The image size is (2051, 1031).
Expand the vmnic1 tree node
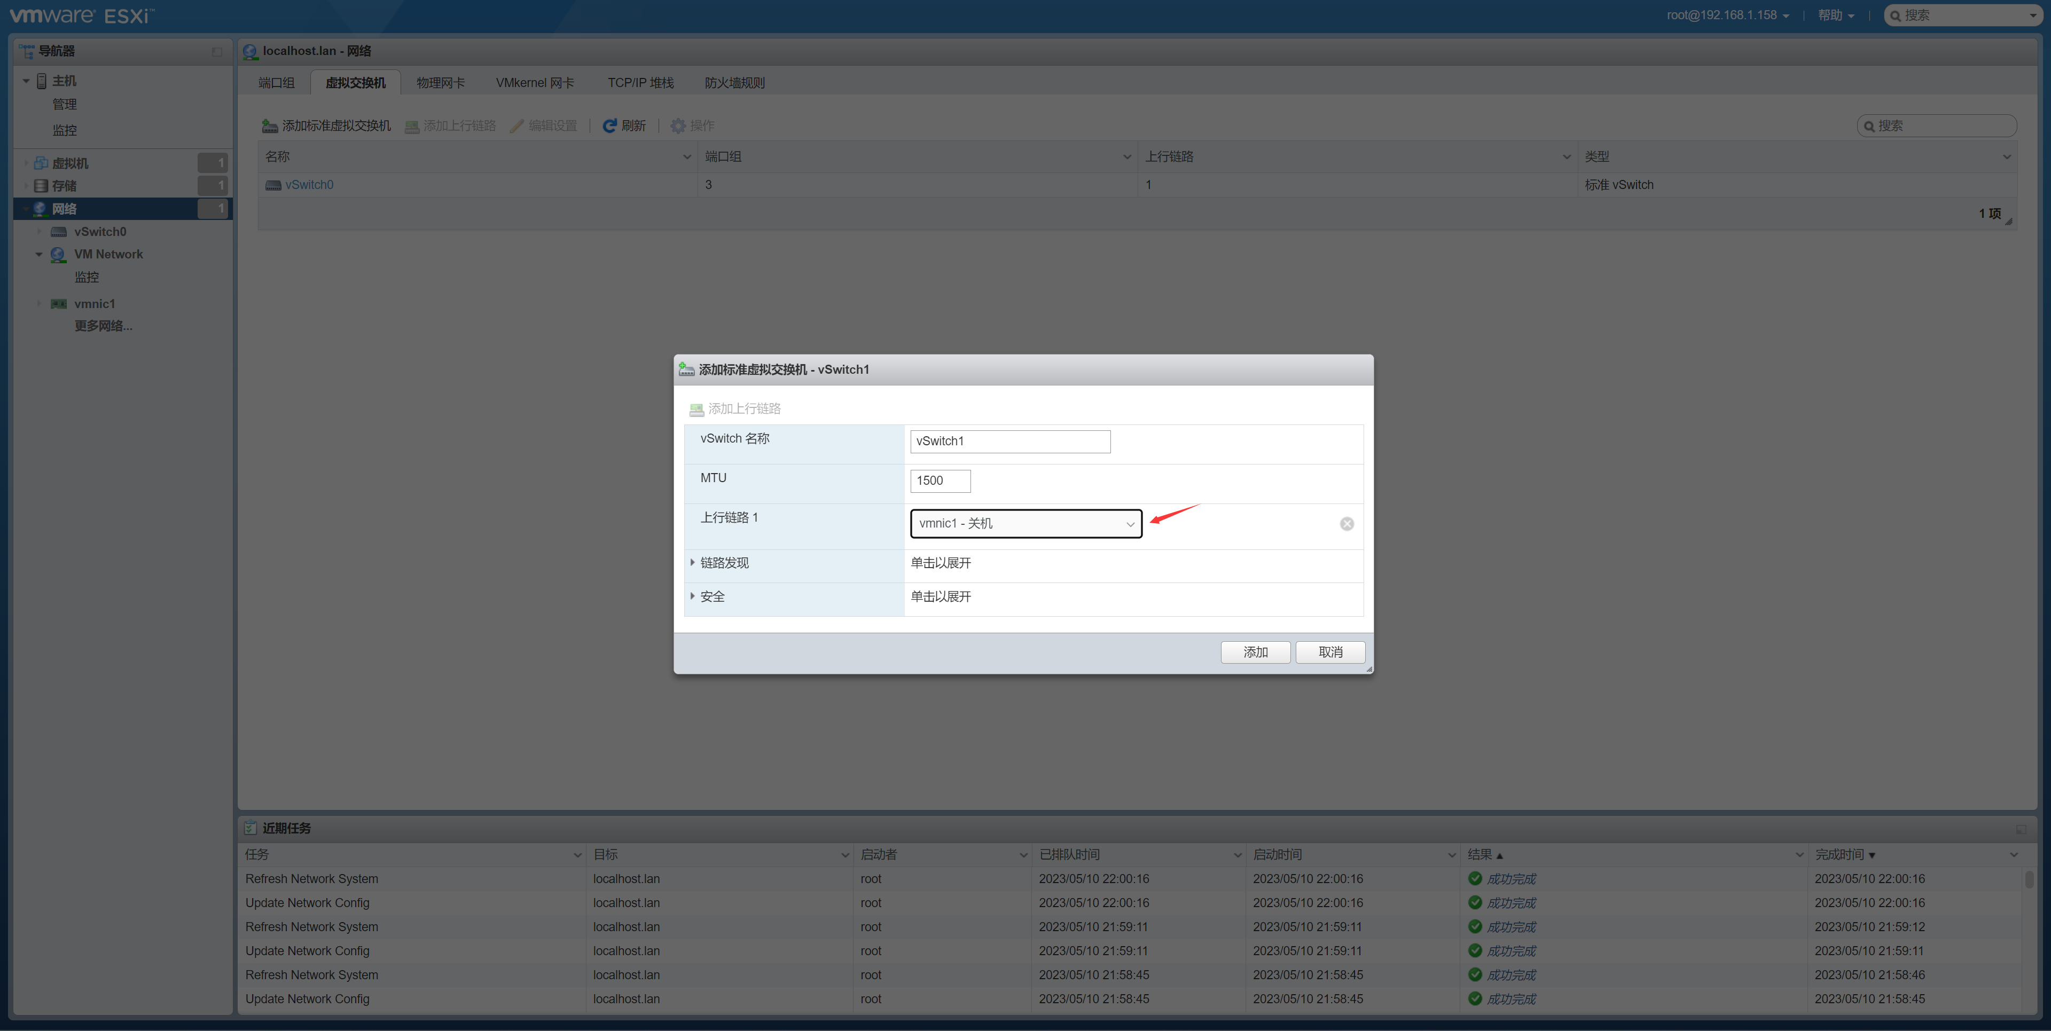pyautogui.click(x=38, y=303)
